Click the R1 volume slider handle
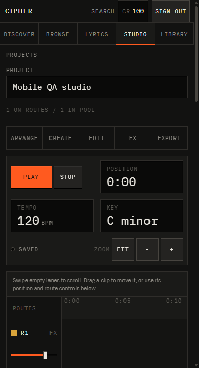 (45, 355)
